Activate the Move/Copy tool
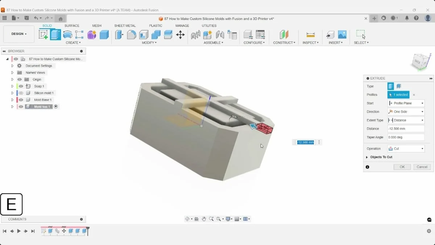Screen dimensions: 435x245 [x=180, y=34]
